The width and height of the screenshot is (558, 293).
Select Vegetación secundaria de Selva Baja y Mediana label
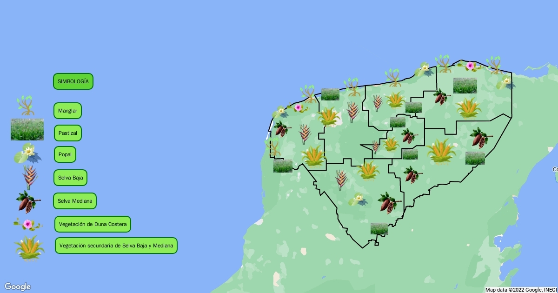pos(116,246)
